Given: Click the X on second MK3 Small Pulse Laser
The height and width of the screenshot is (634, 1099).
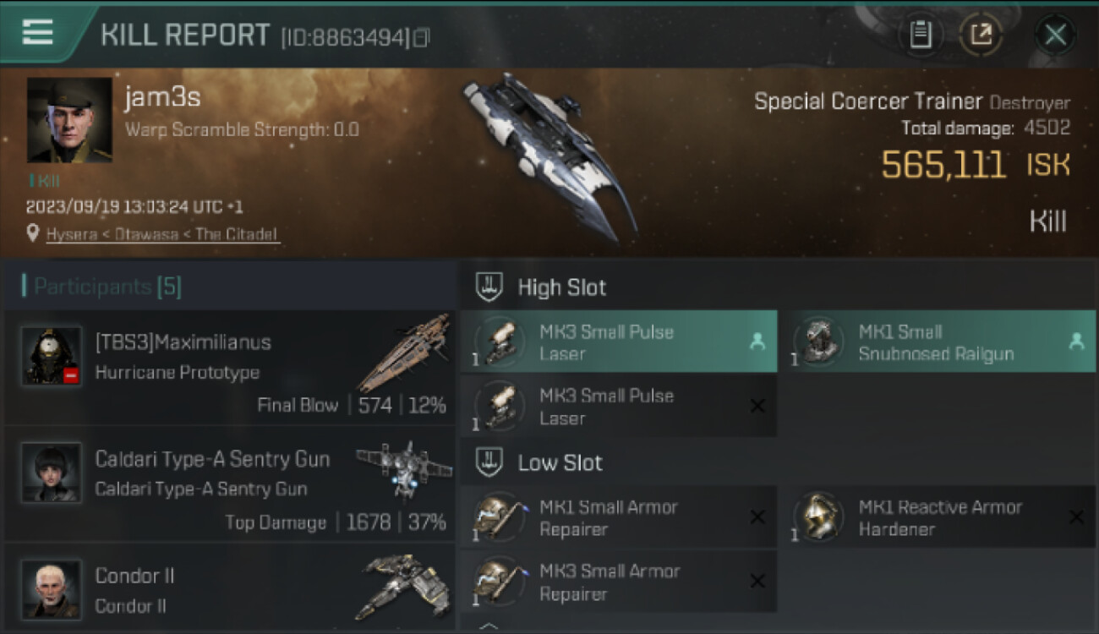Looking at the screenshot, I should tap(757, 407).
